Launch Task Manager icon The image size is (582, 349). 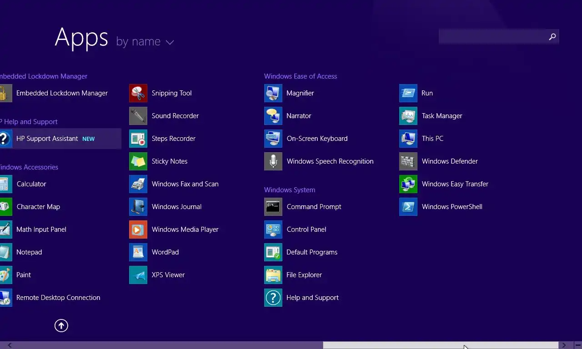[408, 116]
